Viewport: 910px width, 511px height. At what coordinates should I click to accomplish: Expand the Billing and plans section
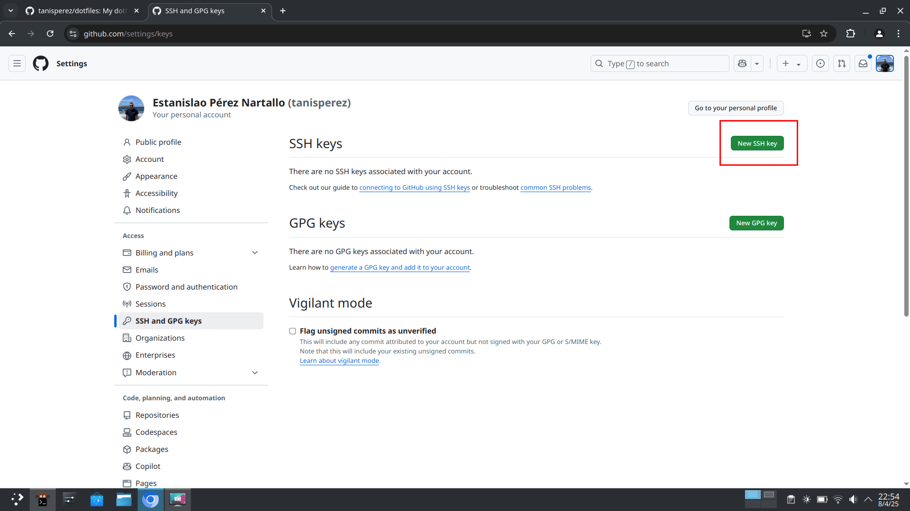(255, 252)
